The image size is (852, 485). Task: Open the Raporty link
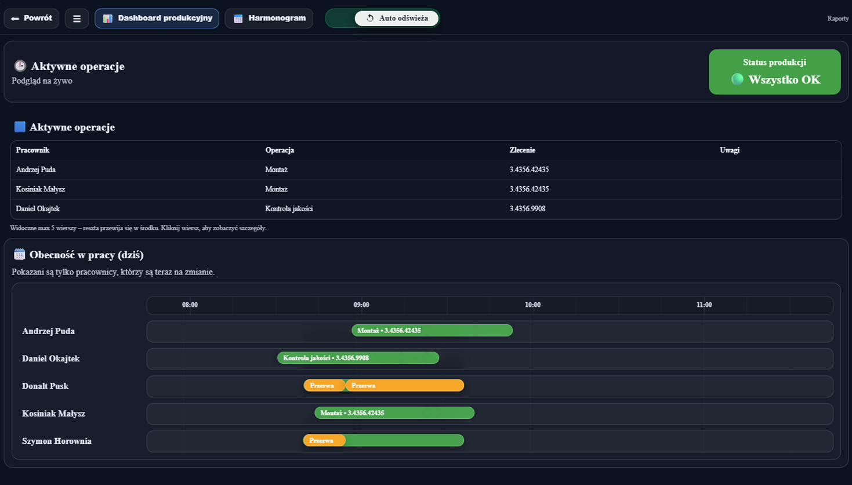point(838,19)
